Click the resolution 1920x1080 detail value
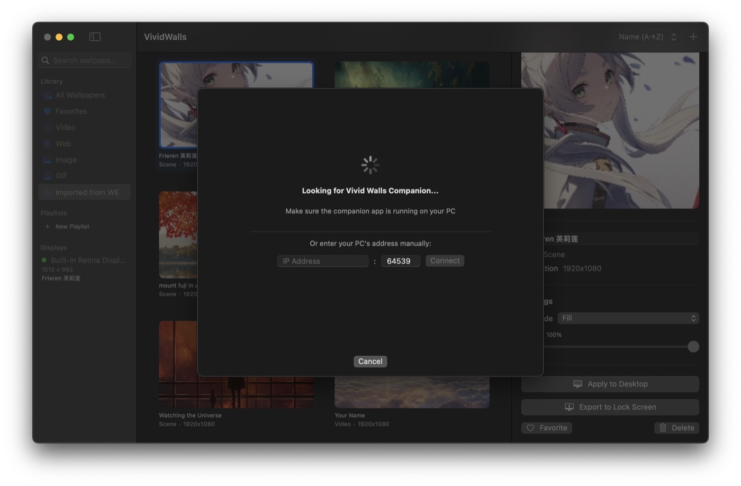741x486 pixels. (582, 268)
